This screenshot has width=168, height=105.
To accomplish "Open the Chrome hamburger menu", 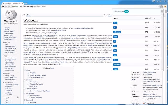I will click(165, 6).
